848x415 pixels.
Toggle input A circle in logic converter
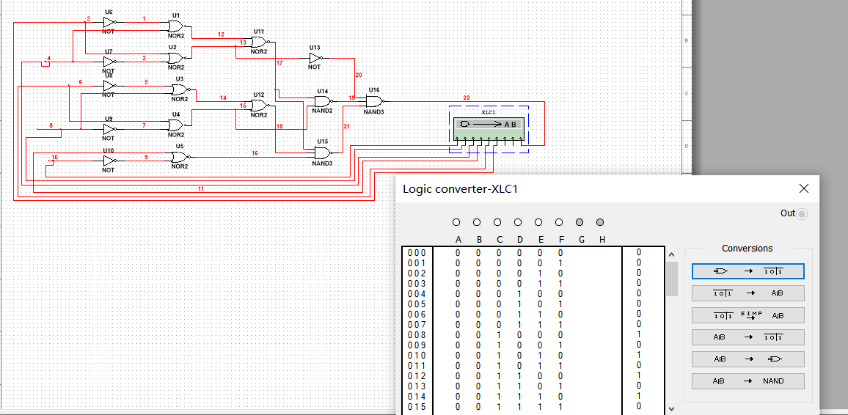[456, 222]
